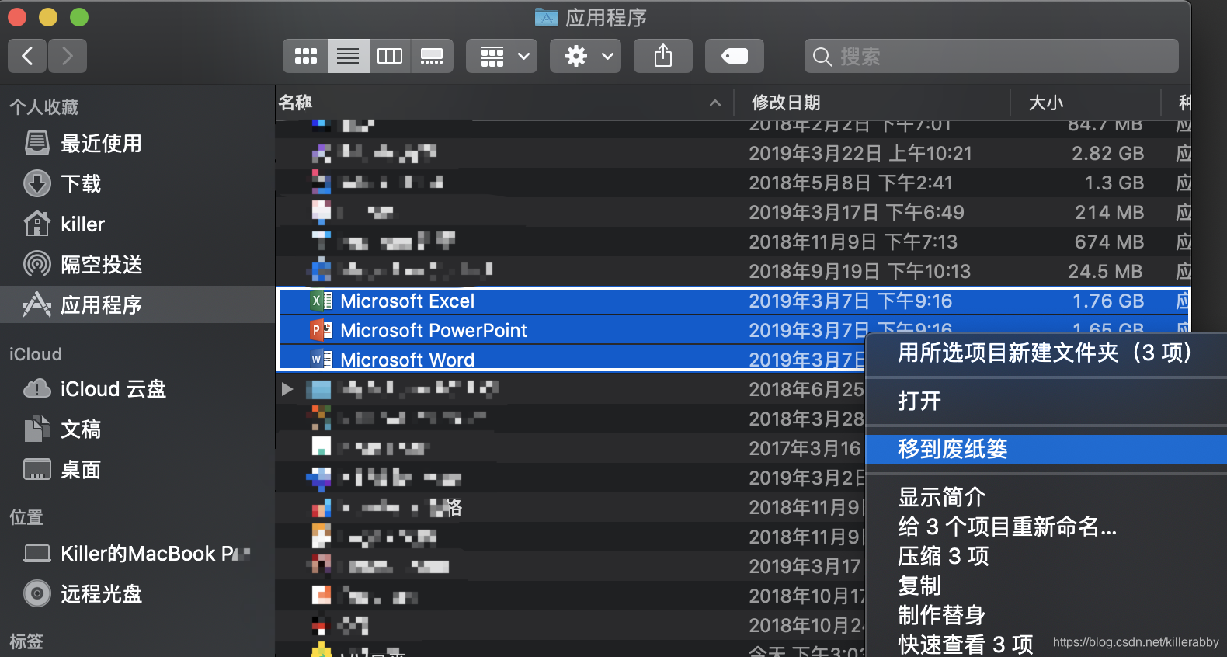This screenshot has height=657, width=1227.
Task: Switch to gallery view
Action: click(x=432, y=56)
